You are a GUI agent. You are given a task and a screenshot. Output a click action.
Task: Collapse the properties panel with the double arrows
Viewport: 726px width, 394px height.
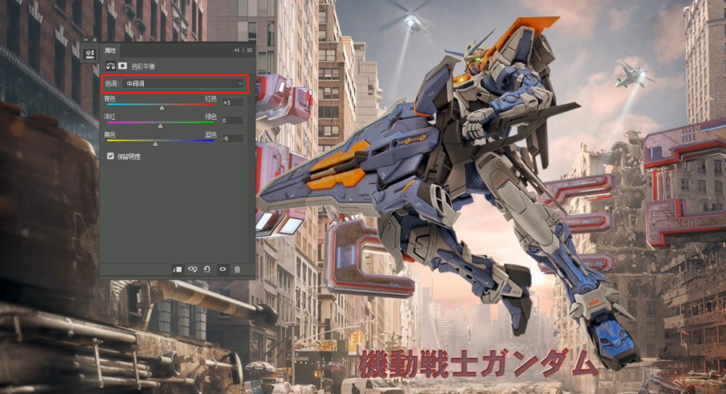pos(237,50)
